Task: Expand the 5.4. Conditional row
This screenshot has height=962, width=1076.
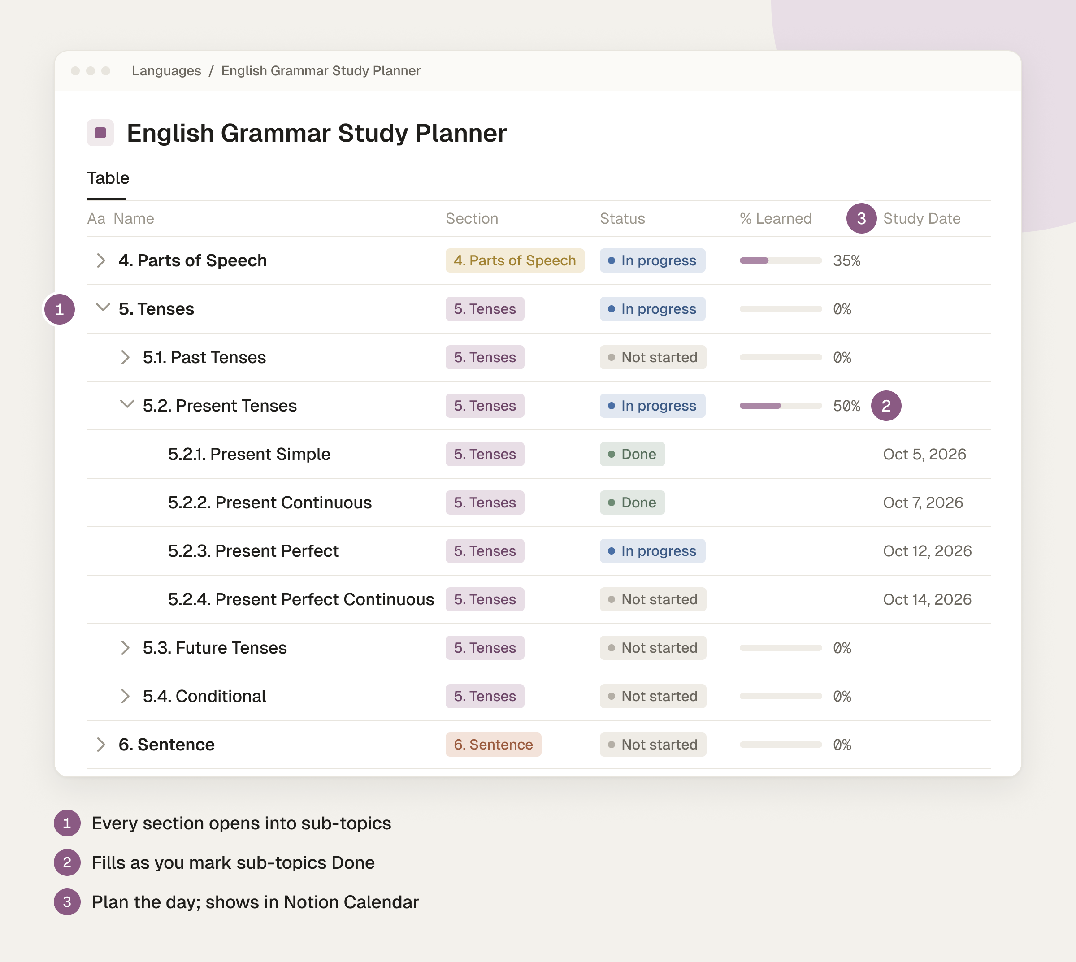Action: (x=126, y=696)
